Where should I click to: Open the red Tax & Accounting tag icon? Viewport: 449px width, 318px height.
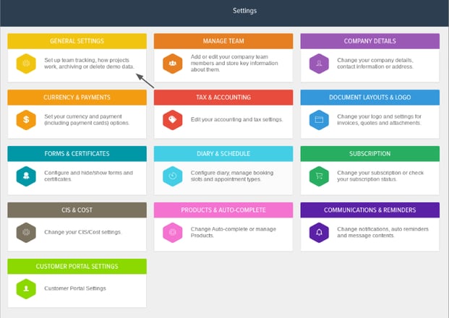pyautogui.click(x=172, y=120)
